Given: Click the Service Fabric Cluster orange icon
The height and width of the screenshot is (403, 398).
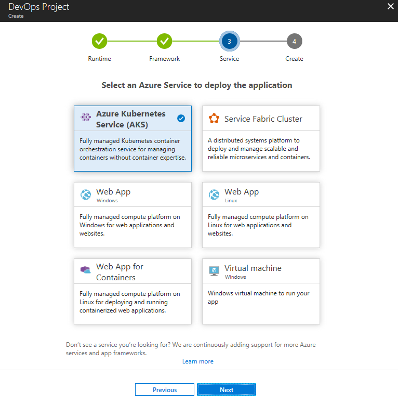Looking at the screenshot, I should coord(214,119).
